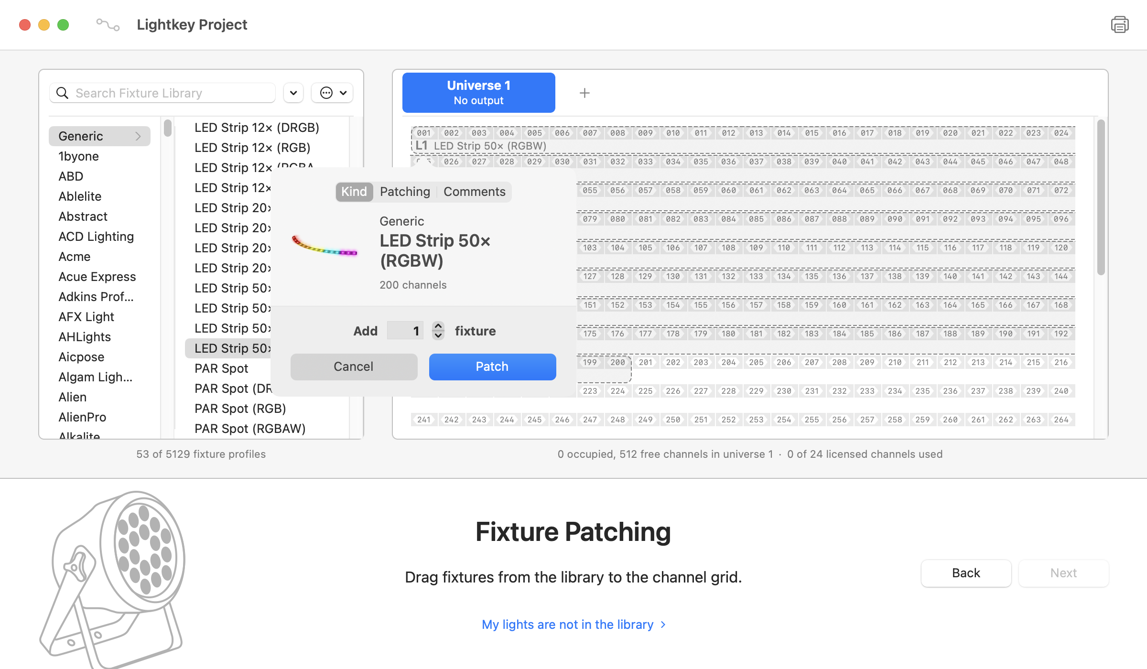This screenshot has width=1147, height=669.
Task: Switch to the Patching tab
Action: [x=405, y=192]
